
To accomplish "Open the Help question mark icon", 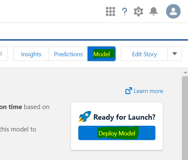I will pos(125,12).
